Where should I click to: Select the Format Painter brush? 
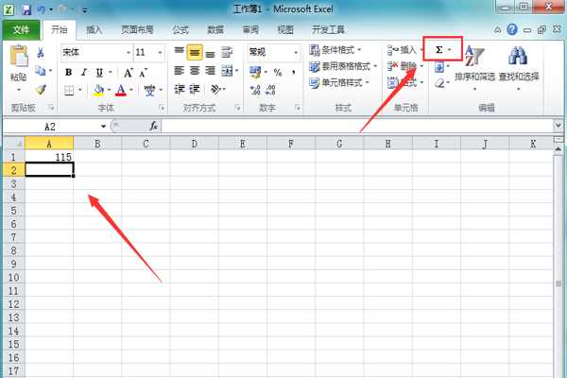click(41, 89)
